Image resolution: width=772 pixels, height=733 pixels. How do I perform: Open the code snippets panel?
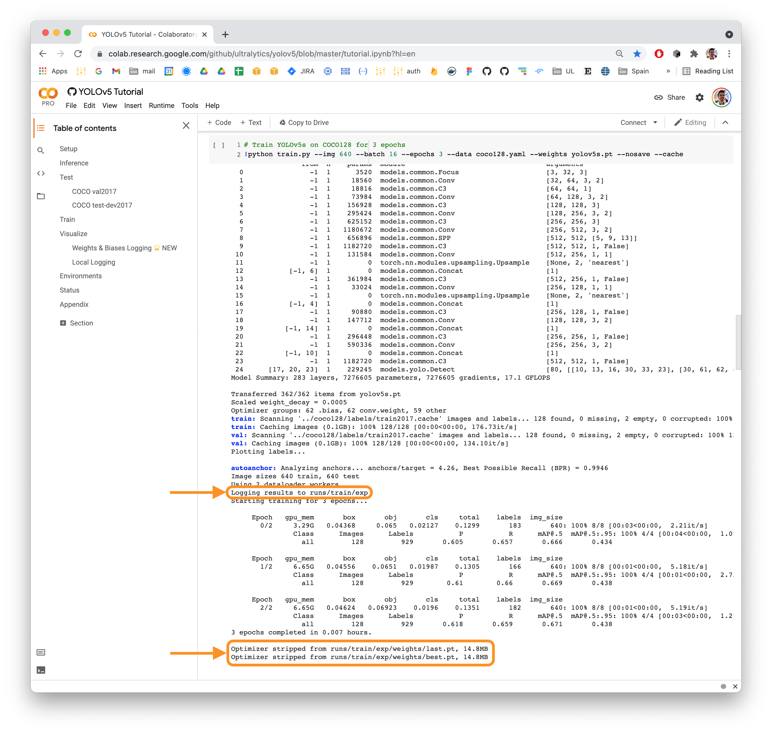click(41, 173)
